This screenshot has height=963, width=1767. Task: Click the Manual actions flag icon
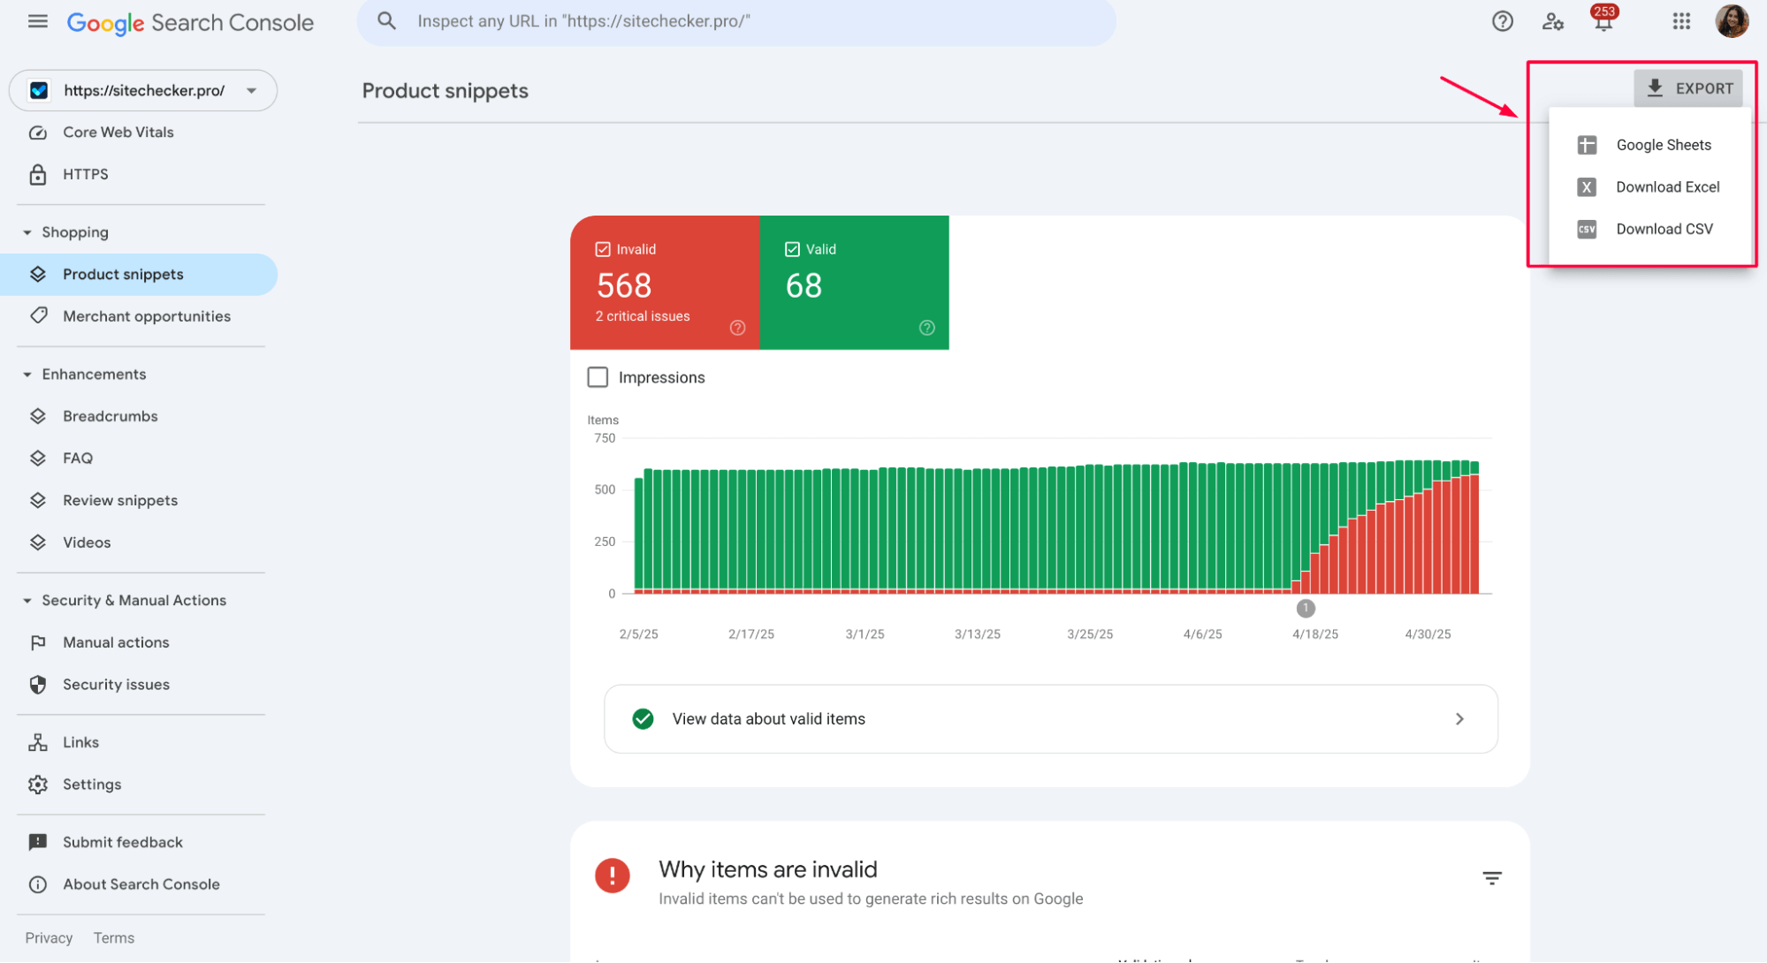coord(38,643)
